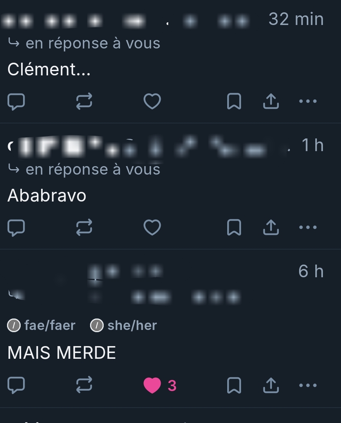
Task: Unlike the "MAIS MERDE" post with pink heart
Action: tap(152, 385)
